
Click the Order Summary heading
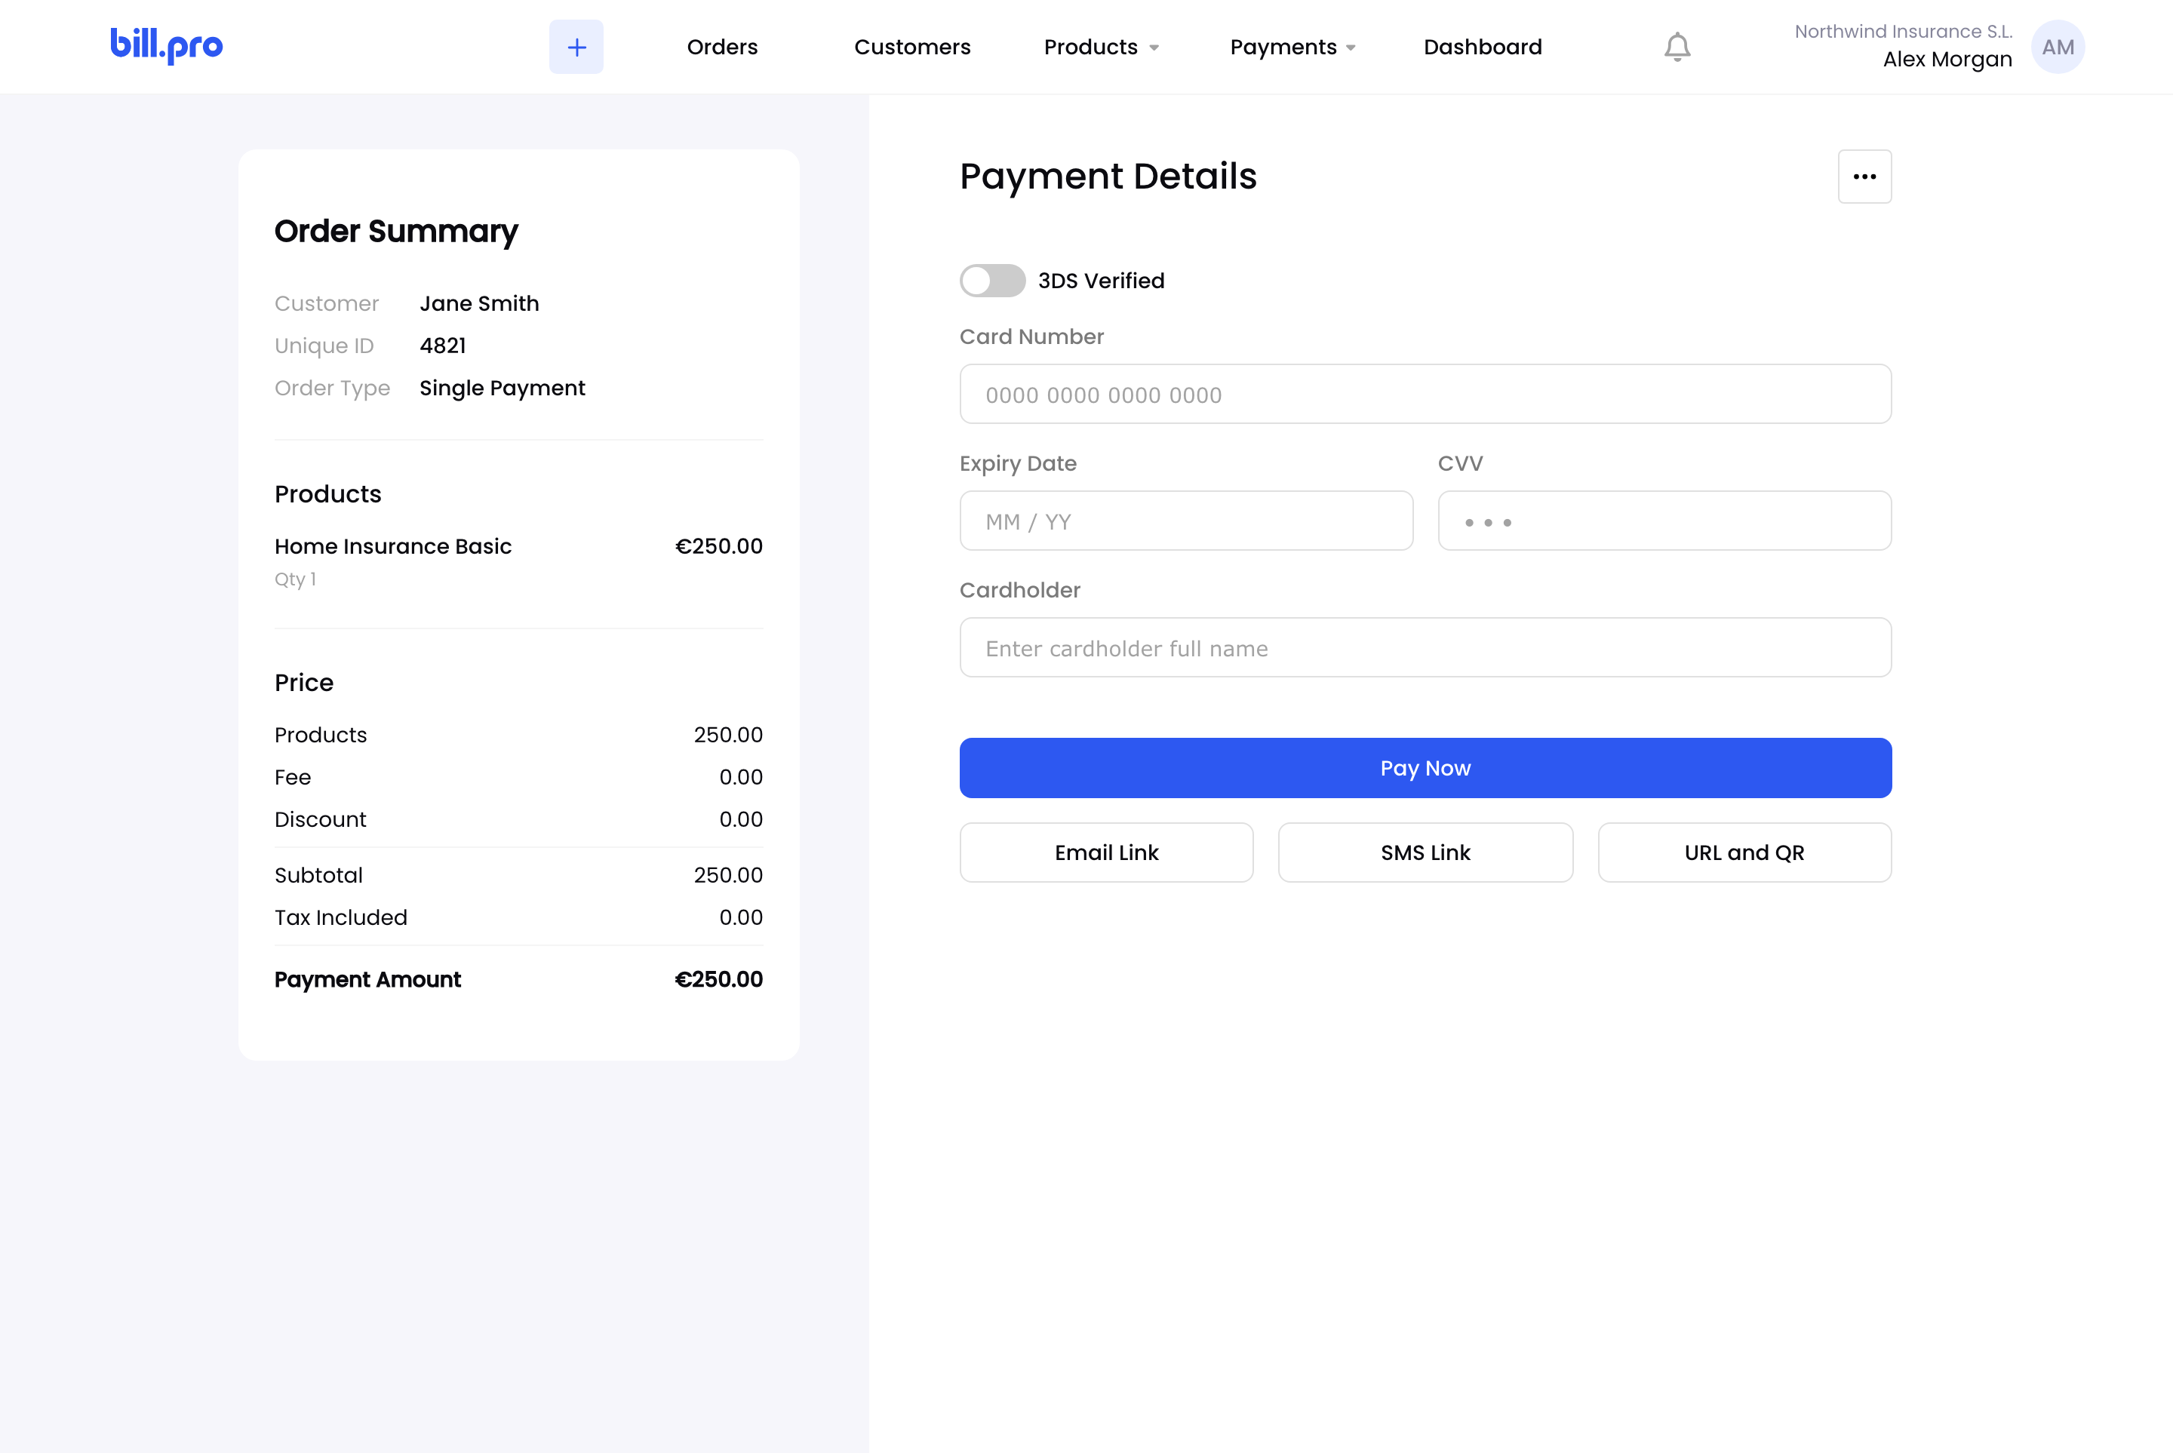coord(397,231)
